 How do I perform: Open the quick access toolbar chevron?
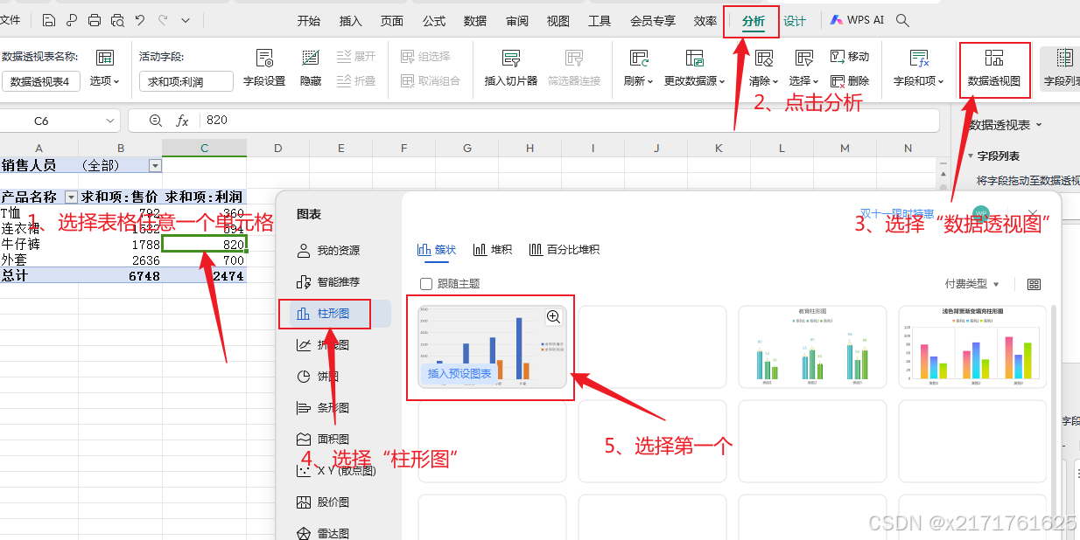tap(186, 20)
